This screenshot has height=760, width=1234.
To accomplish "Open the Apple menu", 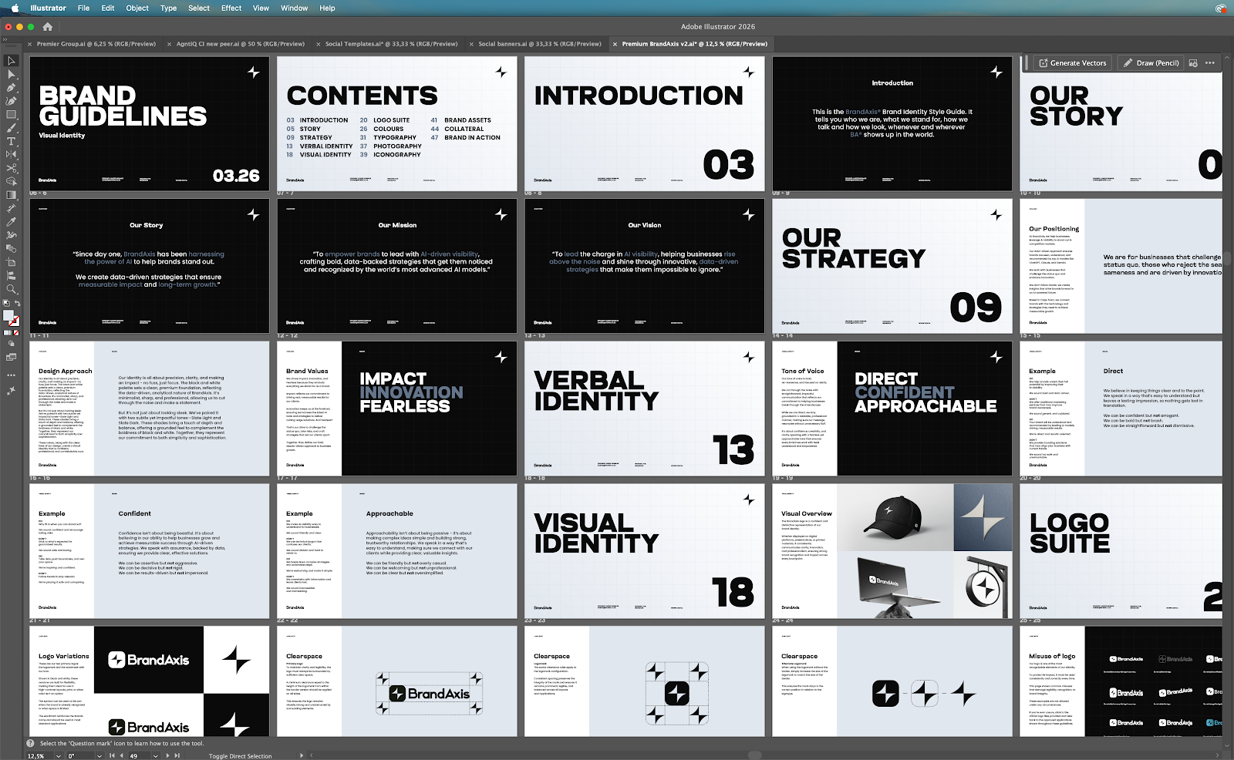I will (15, 8).
